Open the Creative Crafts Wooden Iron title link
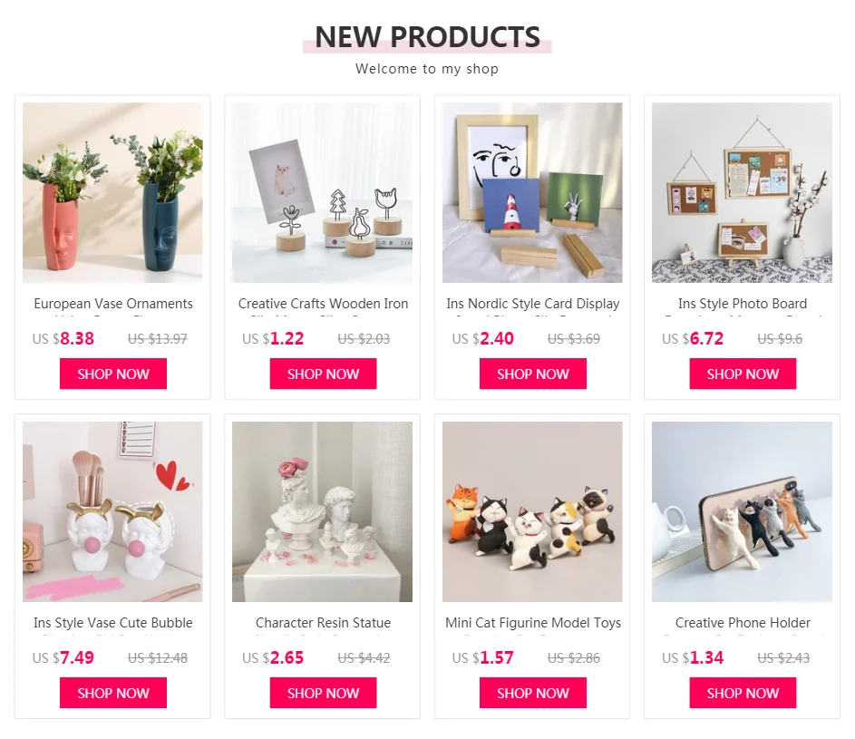This screenshot has height=739, width=855. click(x=323, y=304)
